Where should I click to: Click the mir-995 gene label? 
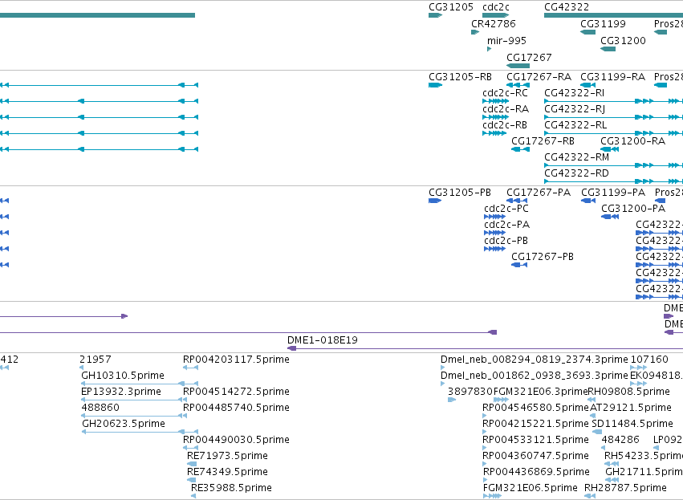(x=506, y=41)
